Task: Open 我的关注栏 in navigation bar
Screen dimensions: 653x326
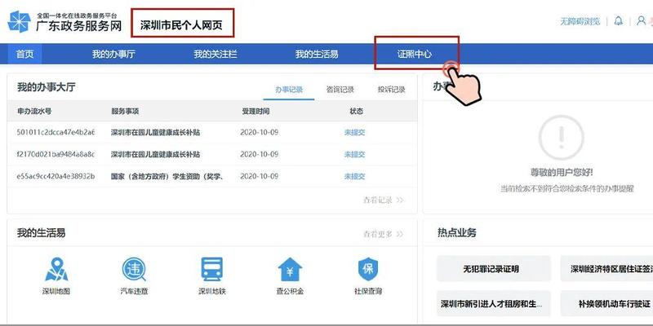Action: pyautogui.click(x=214, y=55)
